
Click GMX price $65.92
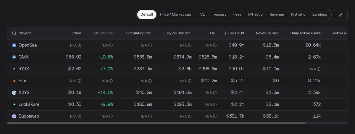(x=74, y=57)
